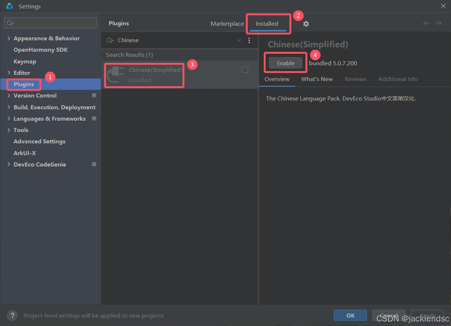
Task: Open the Additional Info tab
Action: click(398, 79)
